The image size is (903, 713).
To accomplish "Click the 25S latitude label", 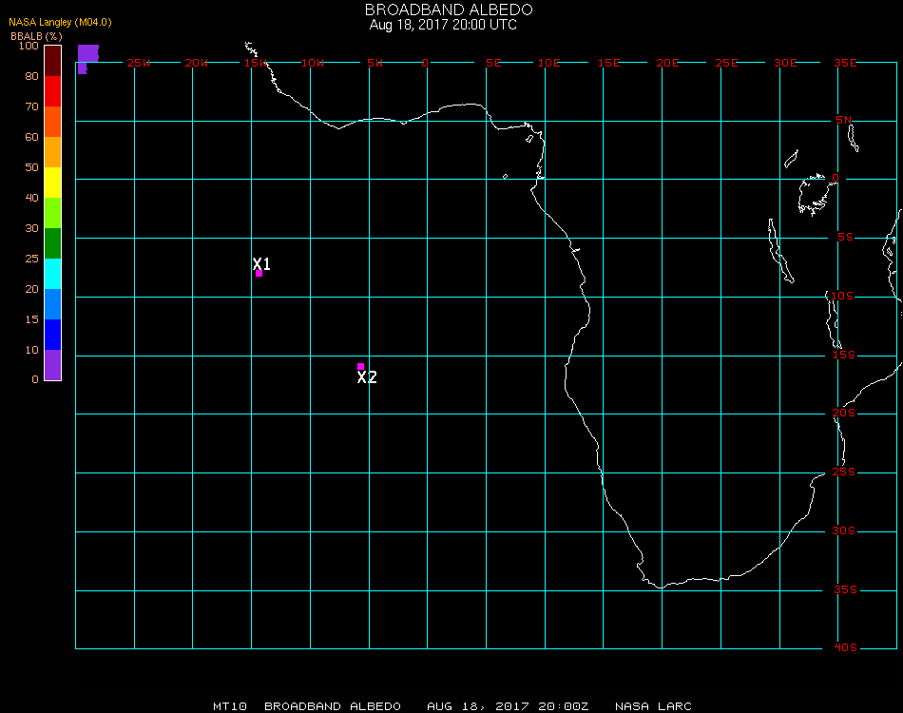I will [844, 472].
